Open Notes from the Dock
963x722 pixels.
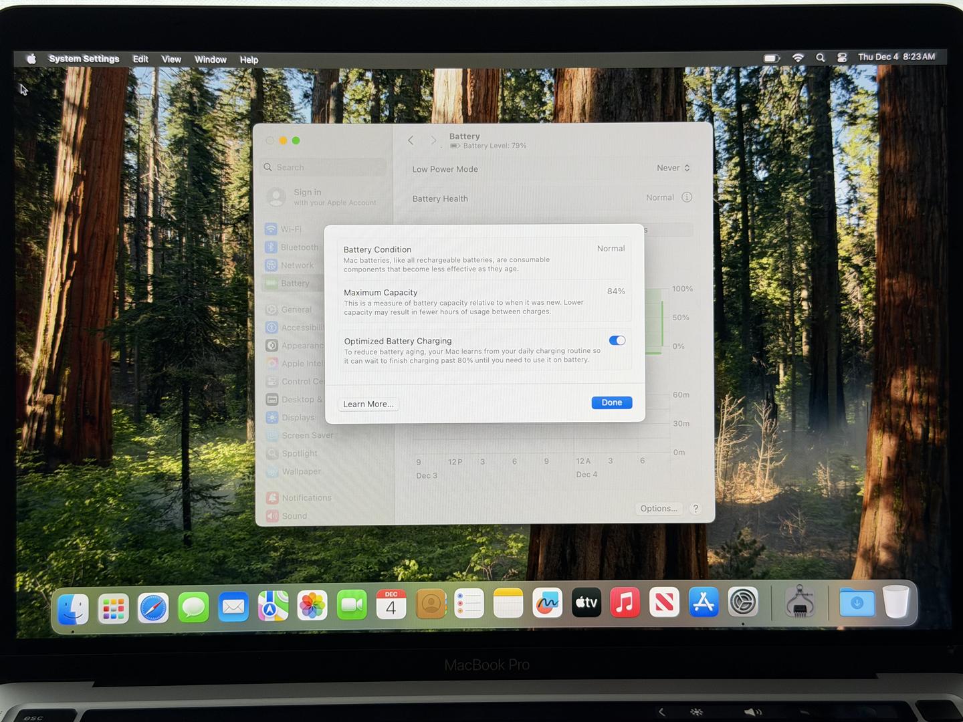point(508,604)
